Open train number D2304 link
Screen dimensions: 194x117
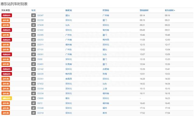(40, 89)
